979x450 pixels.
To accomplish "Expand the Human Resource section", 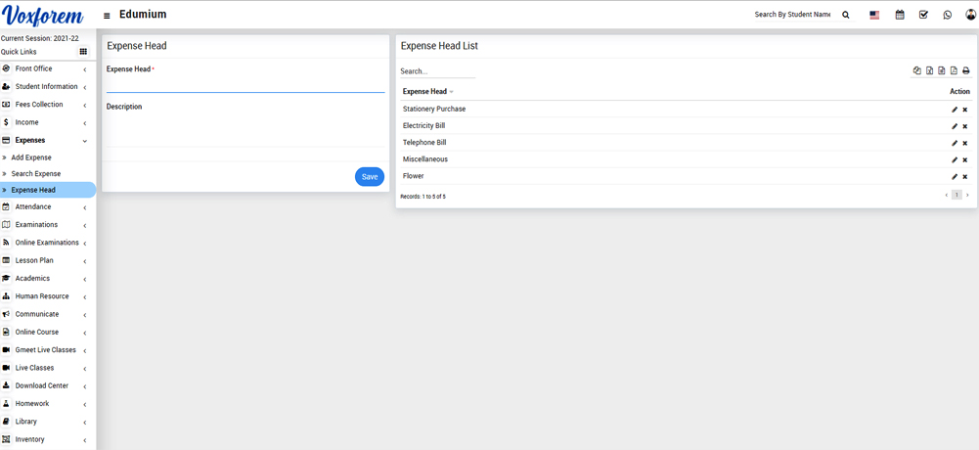I will (x=42, y=296).
